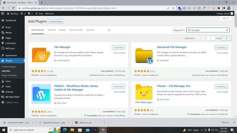Switch to the Recommended tab
Viewport: 237px width, 133px height.
[76, 30]
